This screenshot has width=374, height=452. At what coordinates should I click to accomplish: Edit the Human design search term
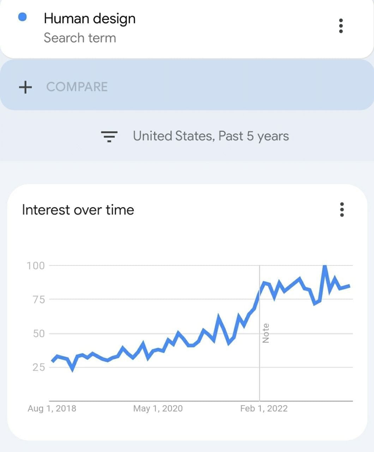tap(90, 18)
